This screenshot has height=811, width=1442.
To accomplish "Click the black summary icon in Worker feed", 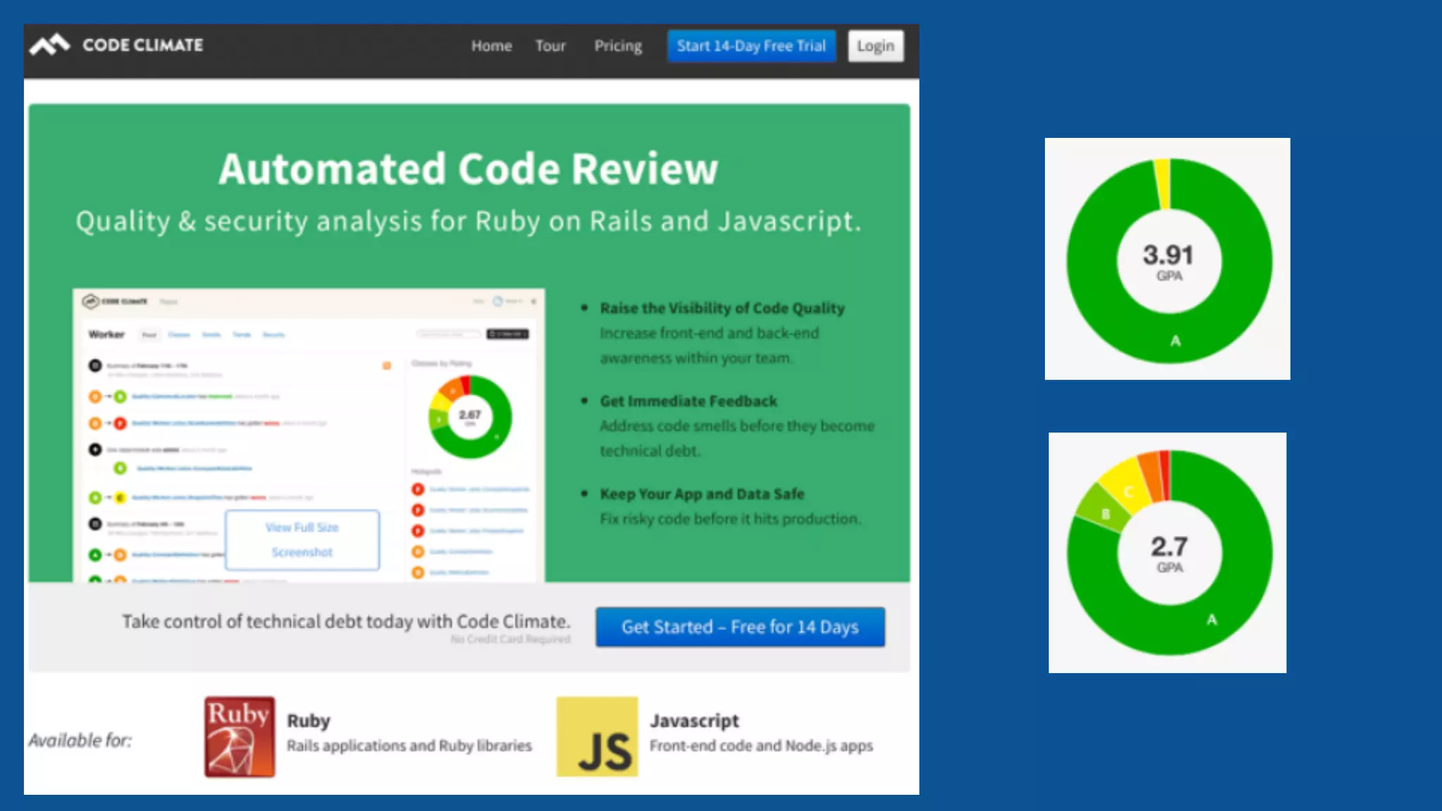I will click(x=95, y=365).
